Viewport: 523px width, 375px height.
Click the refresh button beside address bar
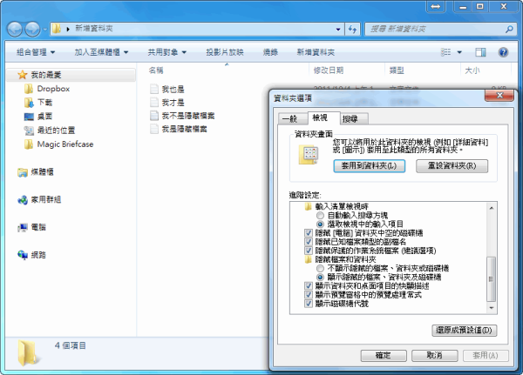click(x=352, y=30)
